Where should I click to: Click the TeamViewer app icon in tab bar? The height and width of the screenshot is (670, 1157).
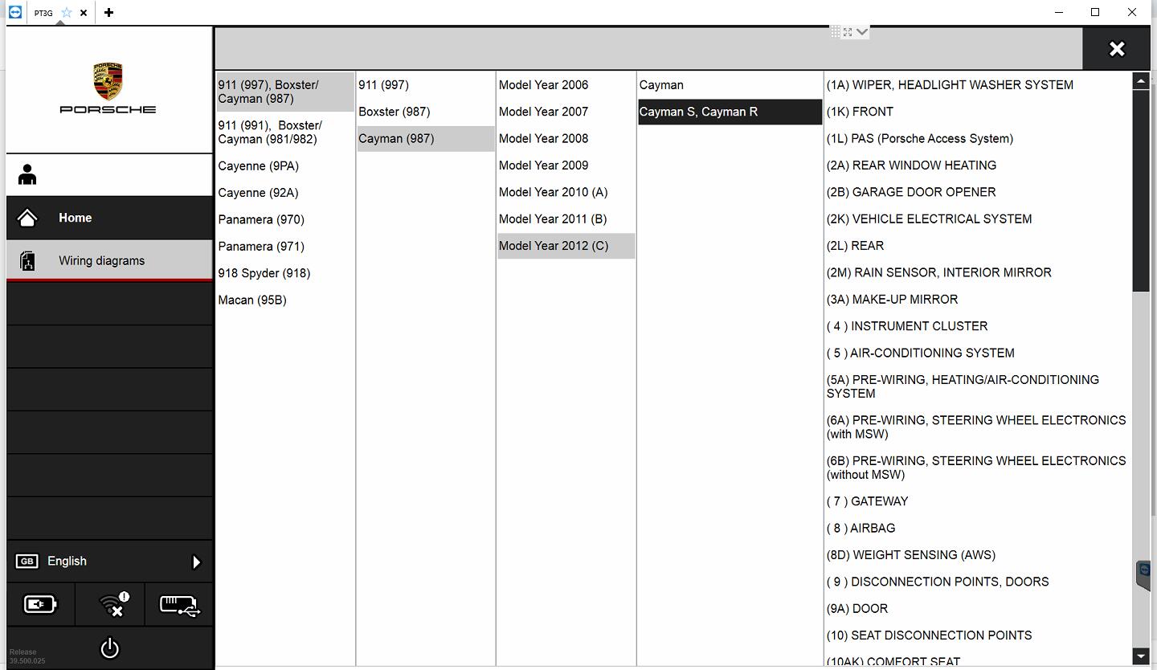14,12
